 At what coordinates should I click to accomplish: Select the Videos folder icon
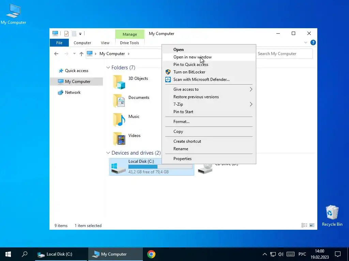coord(119,139)
